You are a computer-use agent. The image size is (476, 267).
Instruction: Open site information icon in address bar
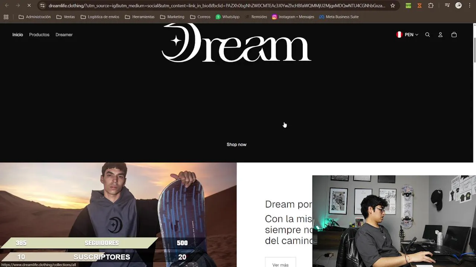(42, 6)
